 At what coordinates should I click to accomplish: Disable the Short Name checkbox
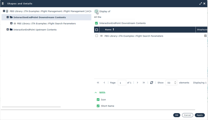coord(98,106)
